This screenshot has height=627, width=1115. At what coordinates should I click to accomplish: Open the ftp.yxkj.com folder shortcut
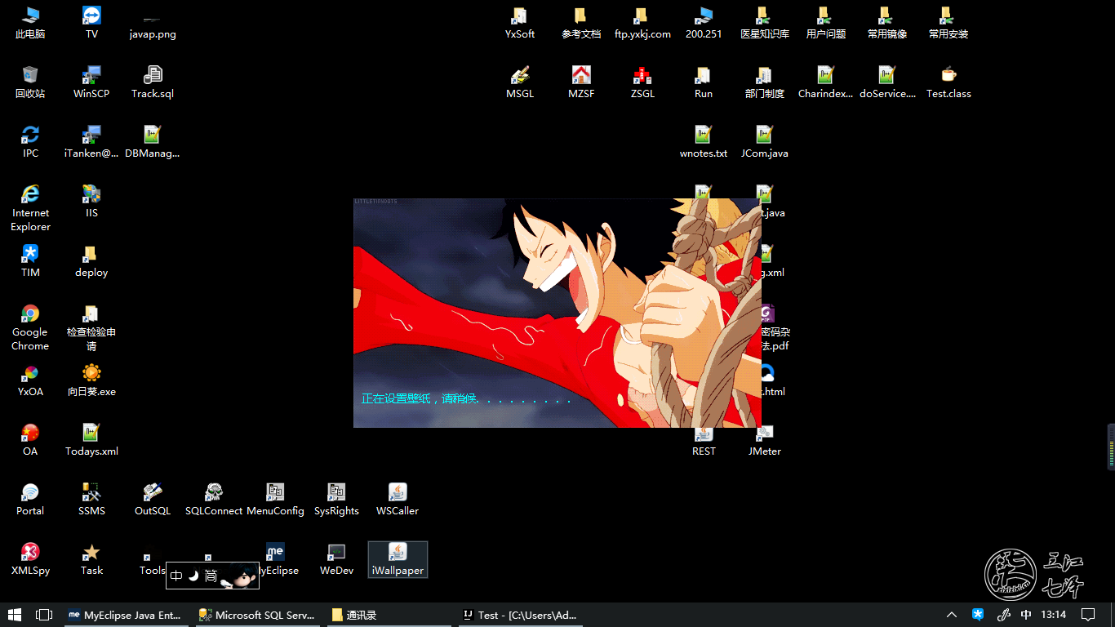pyautogui.click(x=642, y=23)
